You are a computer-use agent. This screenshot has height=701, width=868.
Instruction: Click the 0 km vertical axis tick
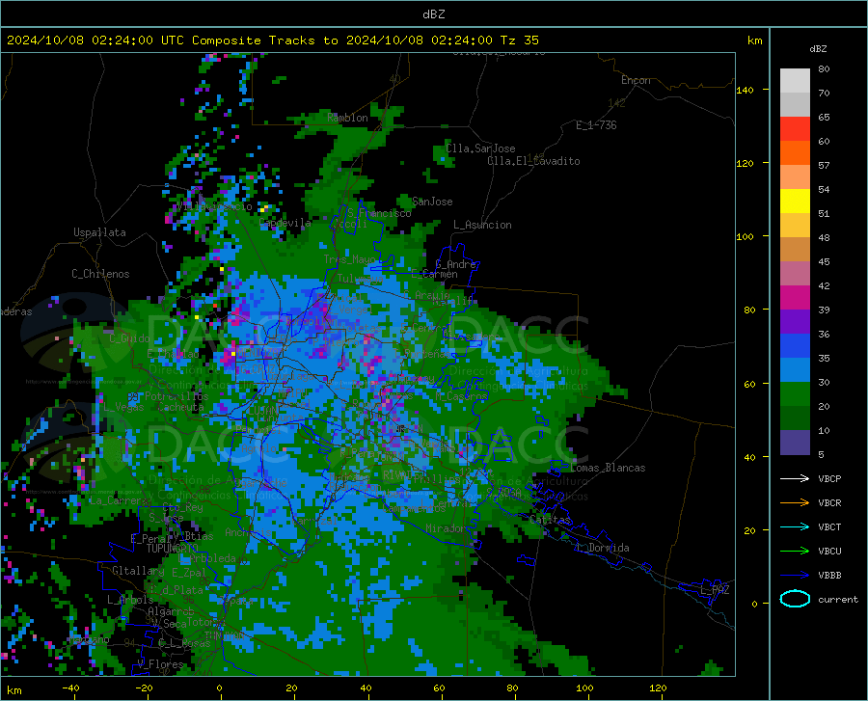pos(754,604)
